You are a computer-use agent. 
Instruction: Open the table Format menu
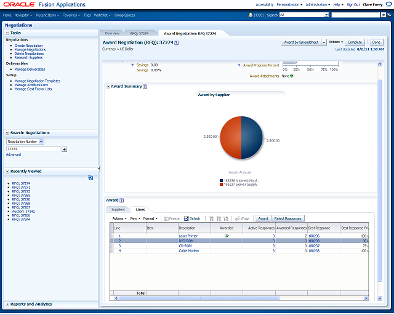(x=150, y=218)
